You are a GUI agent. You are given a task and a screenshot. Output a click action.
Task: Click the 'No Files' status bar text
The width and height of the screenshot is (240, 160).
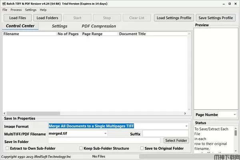99,156
